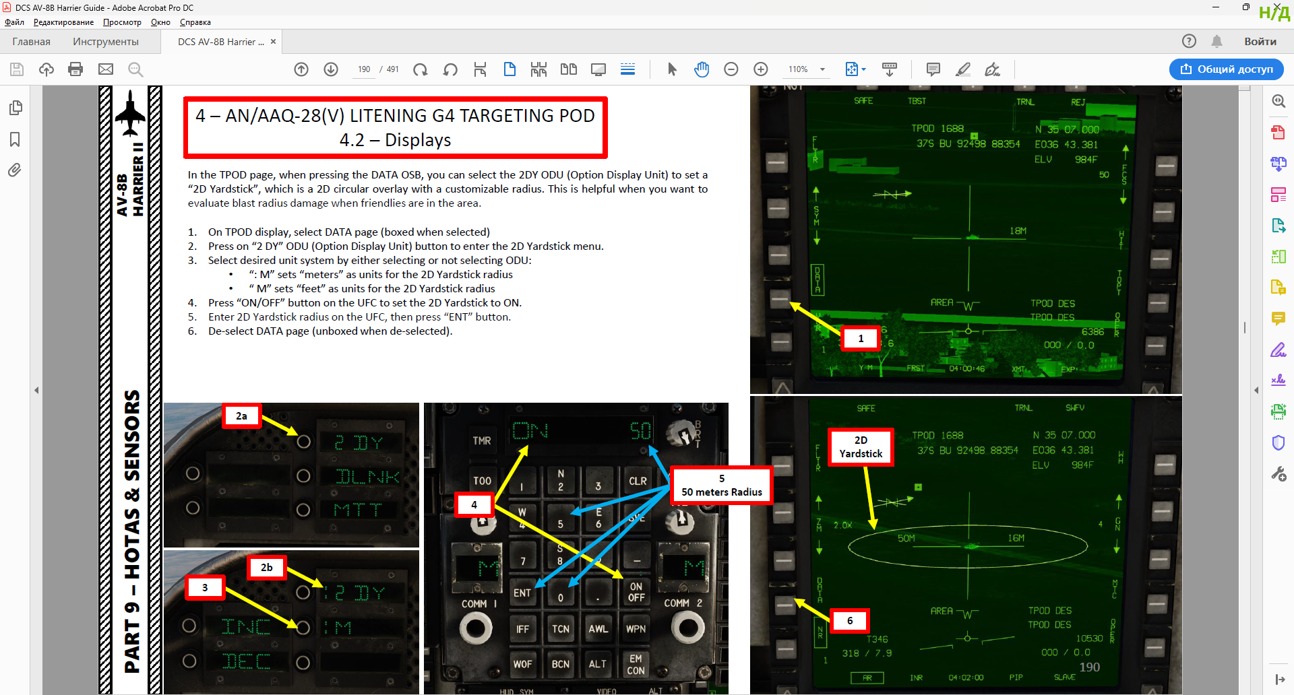Switch to full screen mode icon
Screen dimensions: 1294x695
pyautogui.click(x=598, y=69)
